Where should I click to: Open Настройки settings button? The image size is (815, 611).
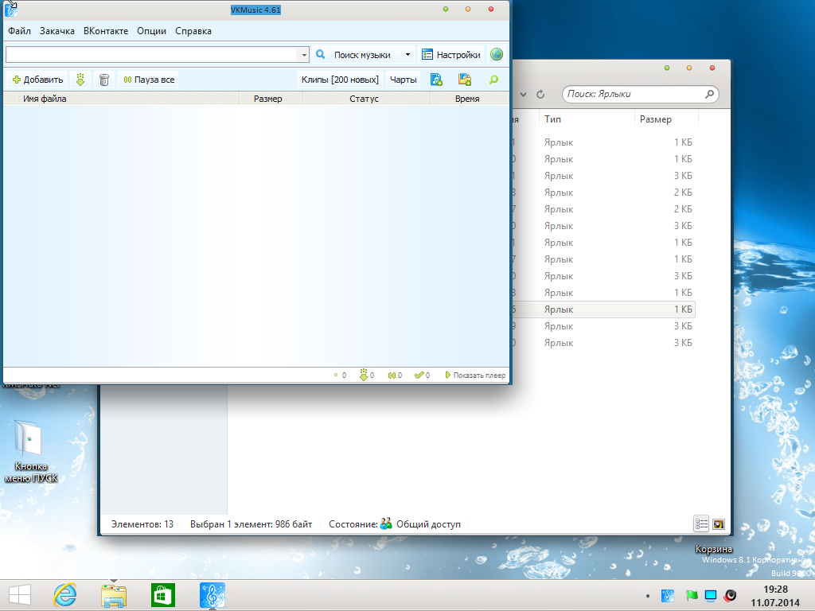450,55
